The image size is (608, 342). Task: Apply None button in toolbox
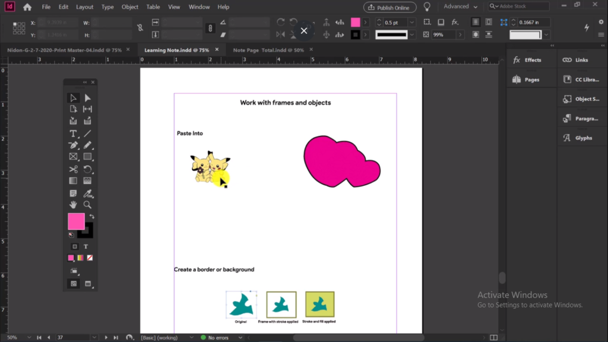(90, 258)
